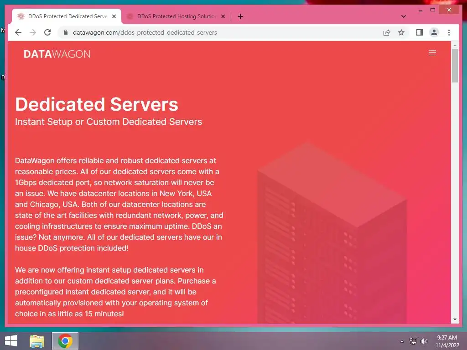Close the DDoS Protected Dedicated Servers tab

click(x=114, y=17)
